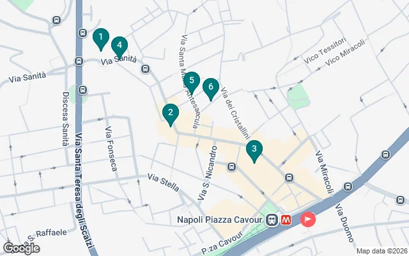Click the Via Fonseca street label
The width and height of the screenshot is (409, 256).
pyautogui.click(x=111, y=148)
